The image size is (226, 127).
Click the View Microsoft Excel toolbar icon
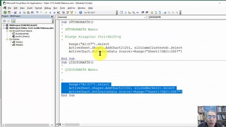[x=5, y=13]
